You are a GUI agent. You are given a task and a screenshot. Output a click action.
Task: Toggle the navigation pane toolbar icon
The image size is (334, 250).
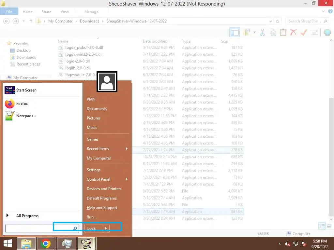click(235, 33)
